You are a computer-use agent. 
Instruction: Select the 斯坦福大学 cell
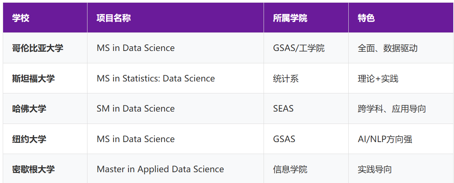(x=33, y=79)
